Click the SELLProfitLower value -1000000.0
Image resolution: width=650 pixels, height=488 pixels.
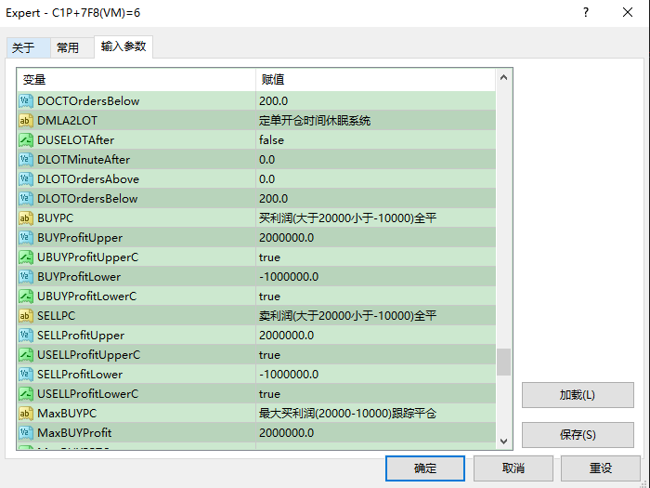coord(289,374)
